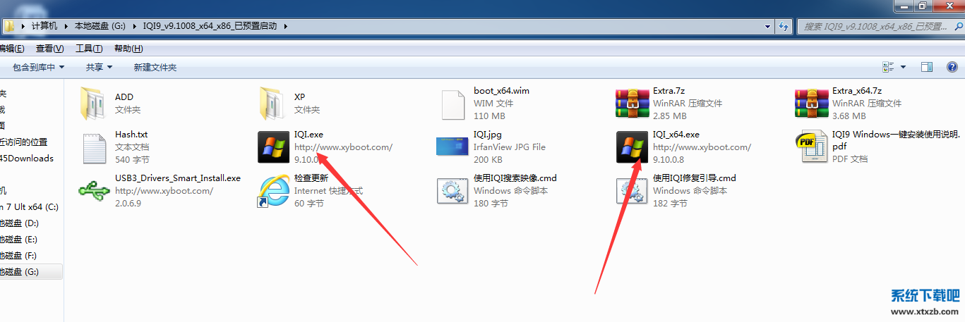Select the 使用IQI搜索映像.cmd script icon
The image size is (965, 322).
tap(453, 191)
